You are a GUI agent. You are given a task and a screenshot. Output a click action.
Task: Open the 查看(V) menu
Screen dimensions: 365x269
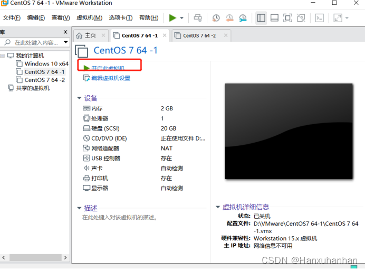point(61,18)
